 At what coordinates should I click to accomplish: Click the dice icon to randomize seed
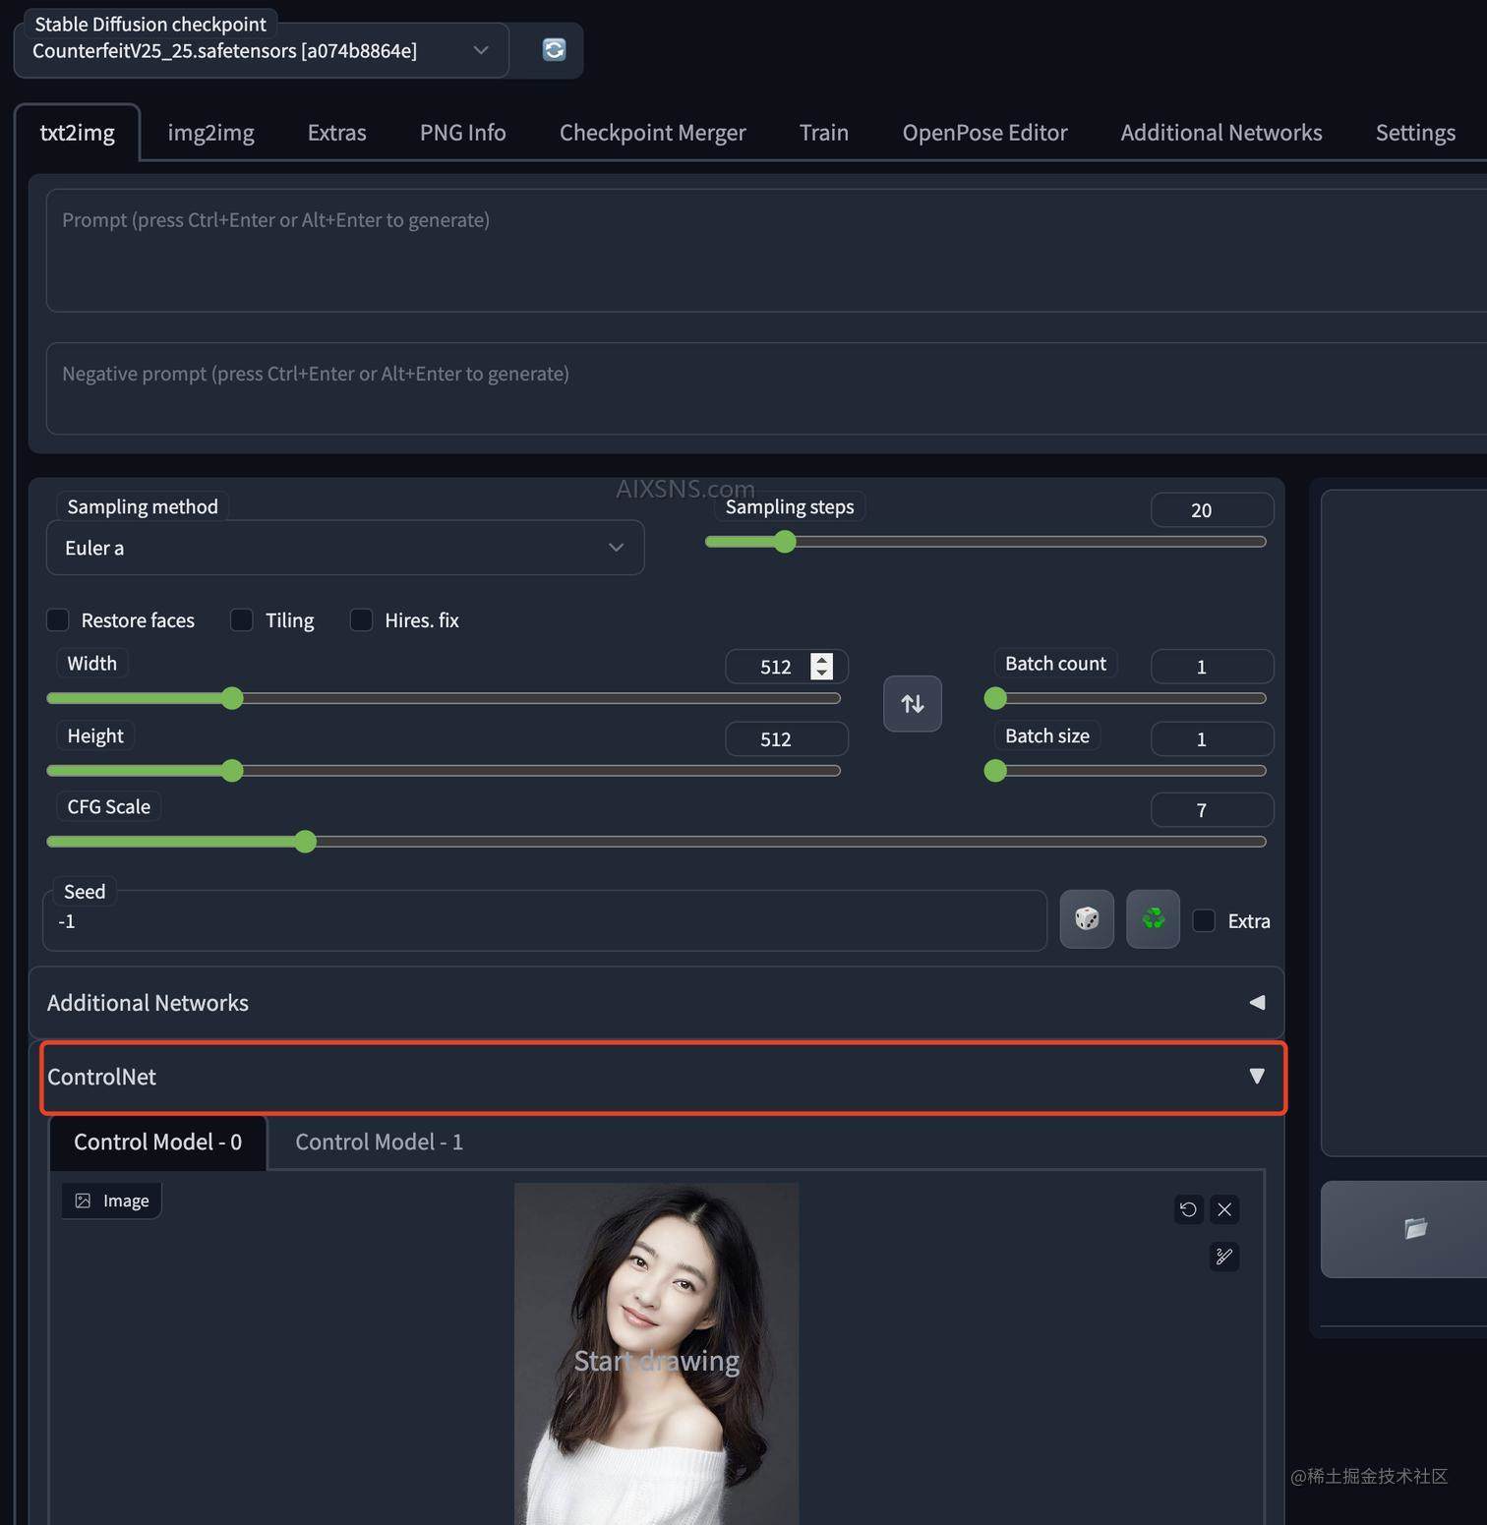pyautogui.click(x=1086, y=919)
